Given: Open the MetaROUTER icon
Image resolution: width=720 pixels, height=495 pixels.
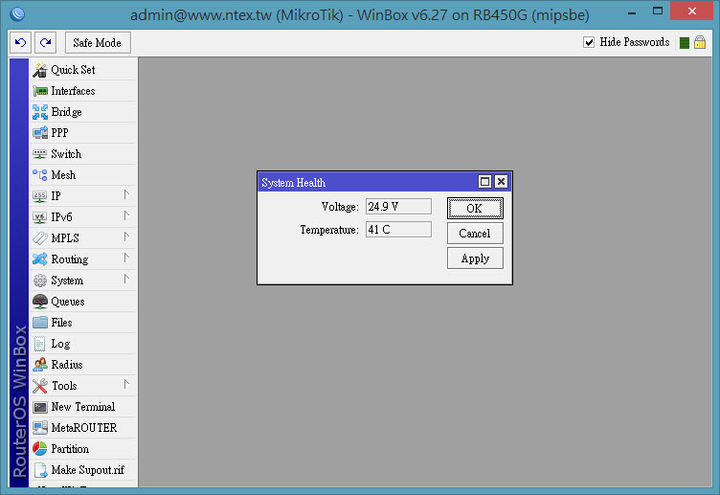Looking at the screenshot, I should point(40,427).
